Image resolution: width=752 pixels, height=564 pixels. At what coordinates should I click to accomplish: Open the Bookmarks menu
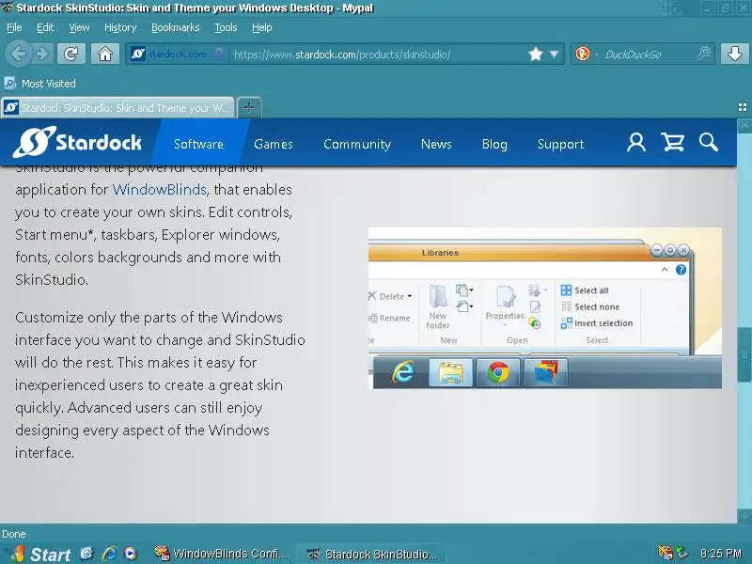click(x=175, y=27)
